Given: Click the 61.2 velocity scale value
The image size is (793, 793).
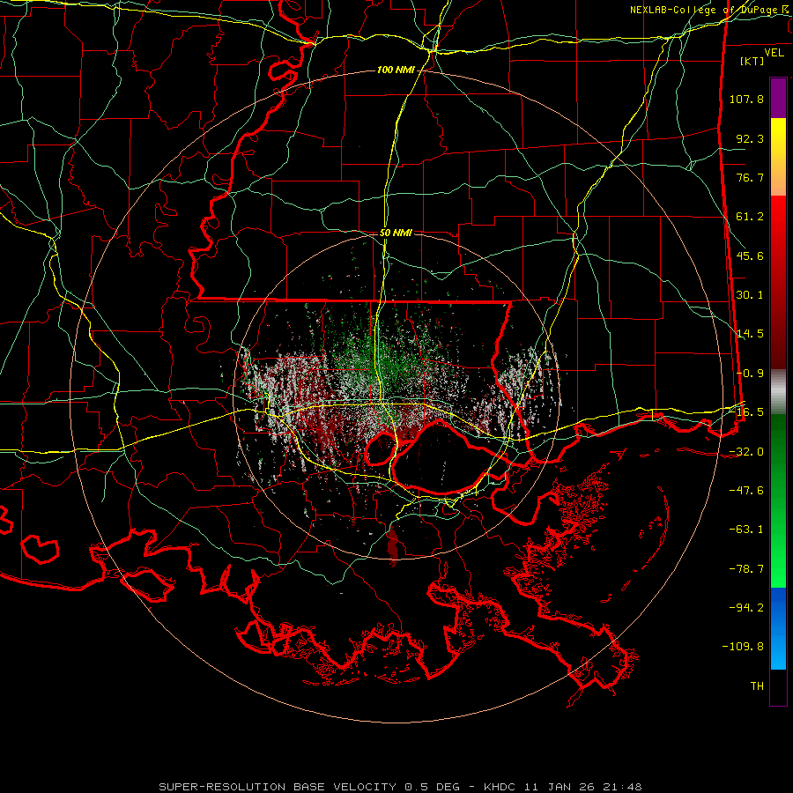Looking at the screenshot, I should pos(750,217).
